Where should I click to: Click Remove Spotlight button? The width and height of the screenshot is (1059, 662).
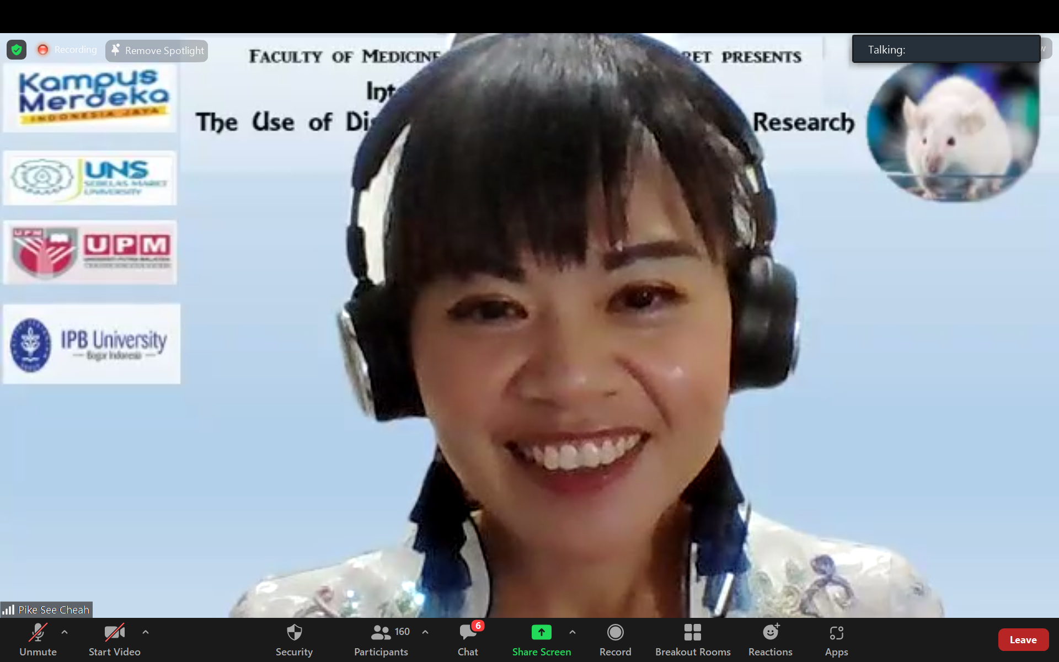[157, 51]
